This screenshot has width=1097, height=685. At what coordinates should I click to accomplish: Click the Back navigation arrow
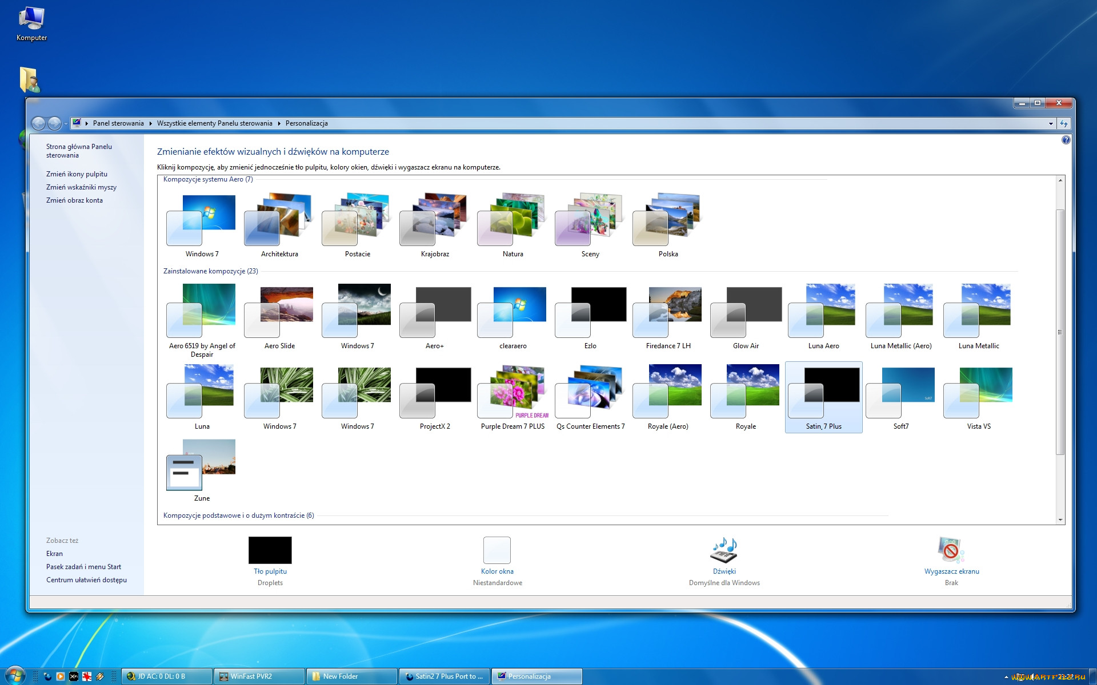38,123
